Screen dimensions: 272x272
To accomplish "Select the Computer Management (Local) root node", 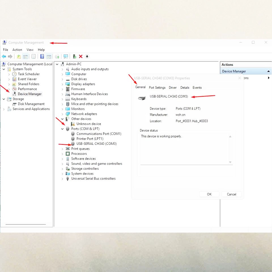I will (x=30, y=64).
